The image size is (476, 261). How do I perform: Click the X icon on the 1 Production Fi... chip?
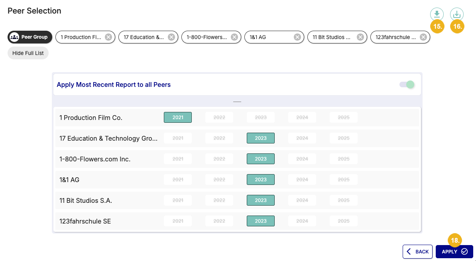coord(108,37)
